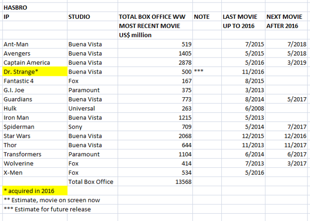Select the Ant-Man cell
310x221 pixels.
35,44
